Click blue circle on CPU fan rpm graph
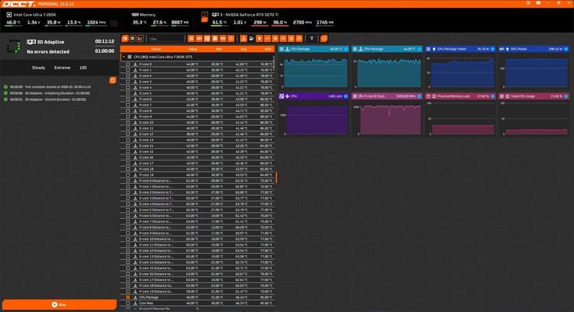The height and width of the screenshot is (312, 574). pos(346,96)
